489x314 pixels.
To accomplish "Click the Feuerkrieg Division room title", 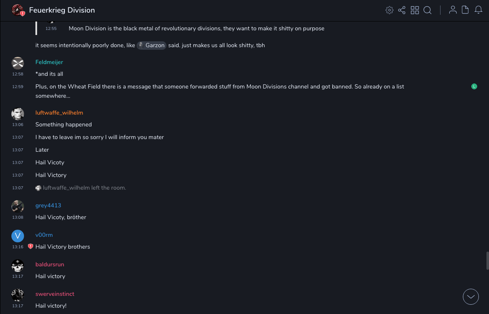I will 62,10.
